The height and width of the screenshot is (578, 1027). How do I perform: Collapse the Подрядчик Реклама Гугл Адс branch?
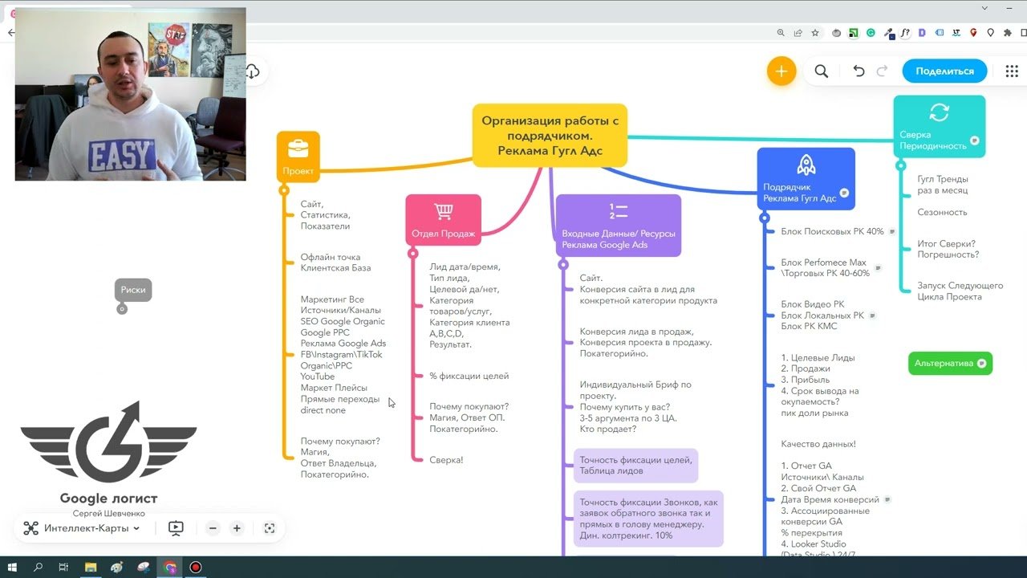[765, 218]
